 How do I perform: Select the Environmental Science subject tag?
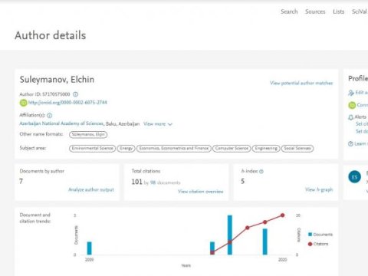pos(92,149)
